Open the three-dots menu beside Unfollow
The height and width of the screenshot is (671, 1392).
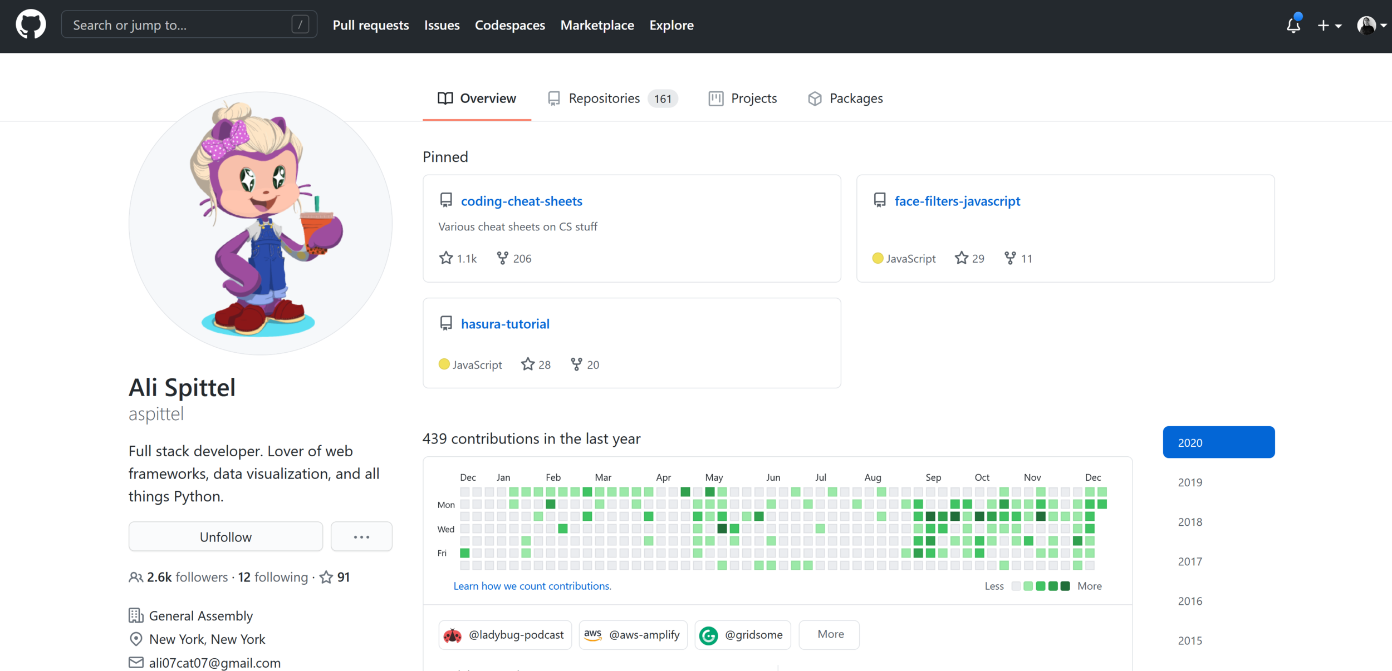(x=361, y=537)
